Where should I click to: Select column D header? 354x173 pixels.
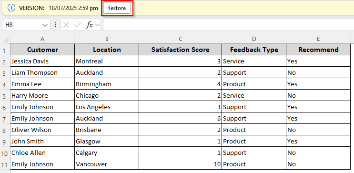pyautogui.click(x=254, y=39)
